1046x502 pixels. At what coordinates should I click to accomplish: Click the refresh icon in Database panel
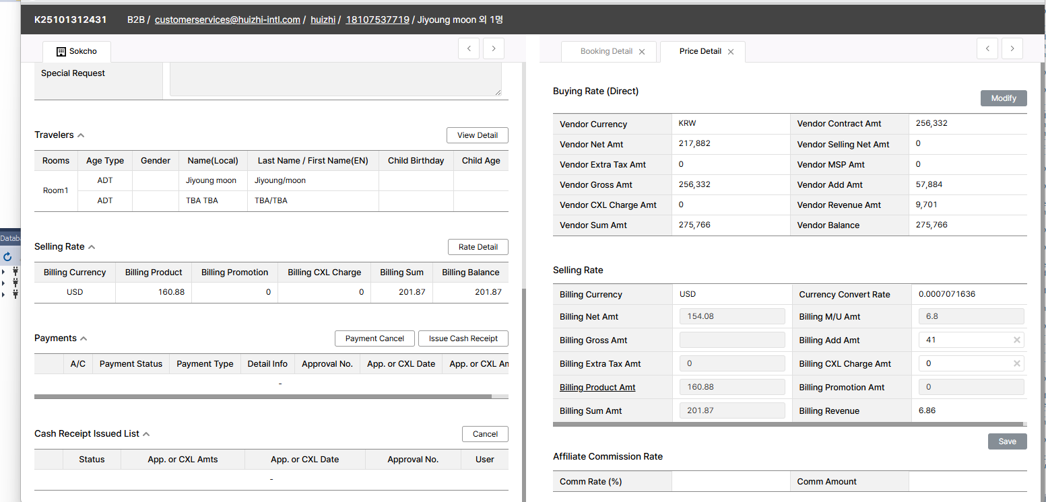[7, 257]
